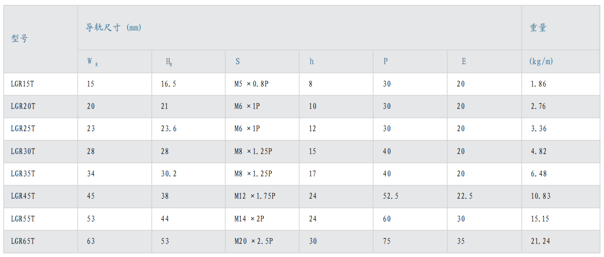Click the 1.86 weight cell

coord(538,84)
